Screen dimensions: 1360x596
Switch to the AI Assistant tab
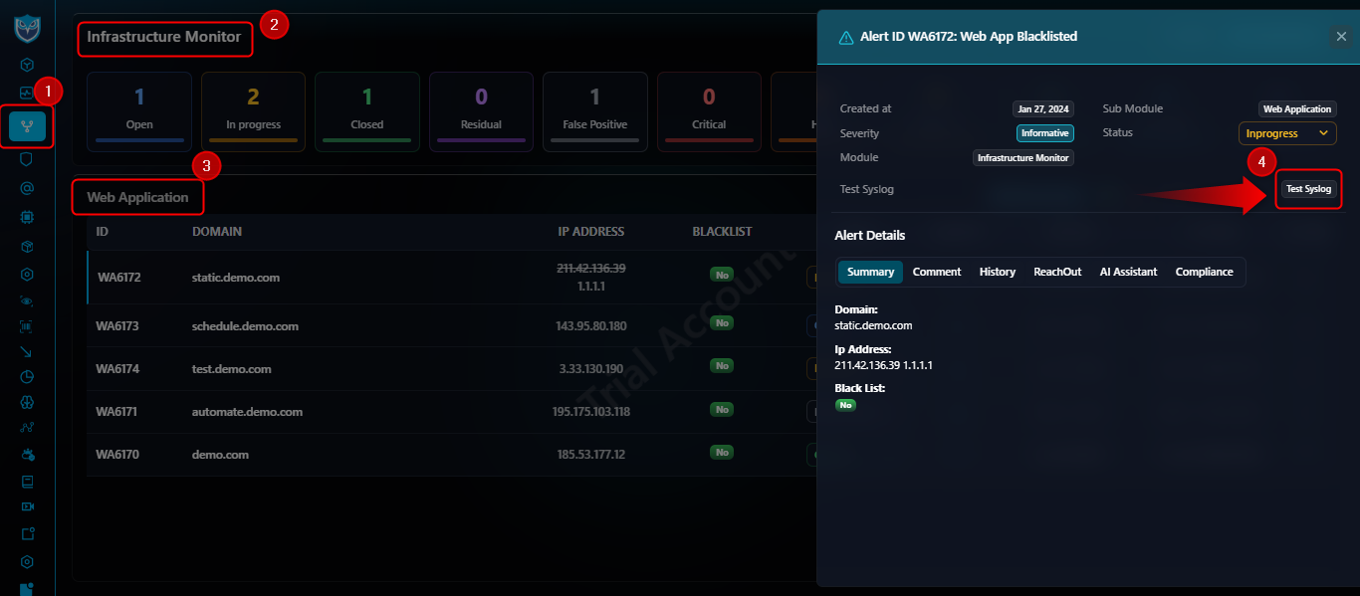[x=1128, y=272]
